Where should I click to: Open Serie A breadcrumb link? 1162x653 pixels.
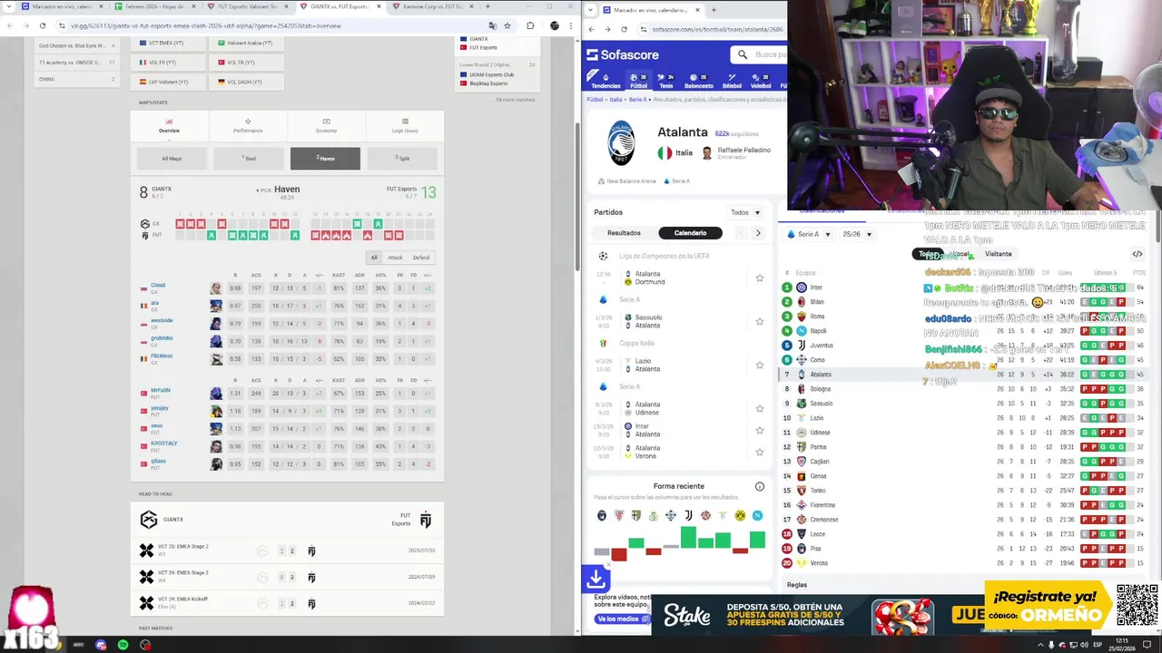coord(637,100)
